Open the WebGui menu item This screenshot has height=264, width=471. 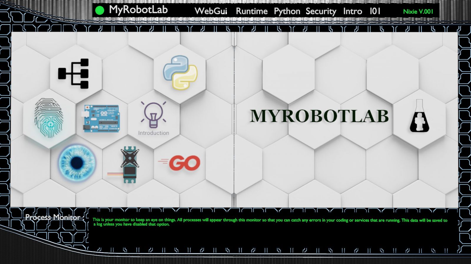pos(211,11)
